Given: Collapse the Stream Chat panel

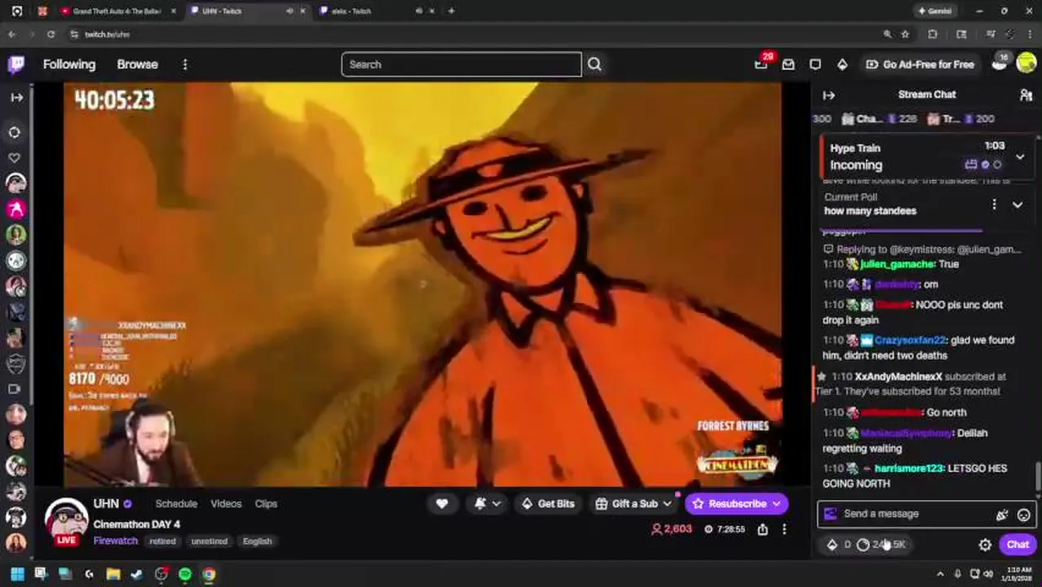Looking at the screenshot, I should (828, 95).
